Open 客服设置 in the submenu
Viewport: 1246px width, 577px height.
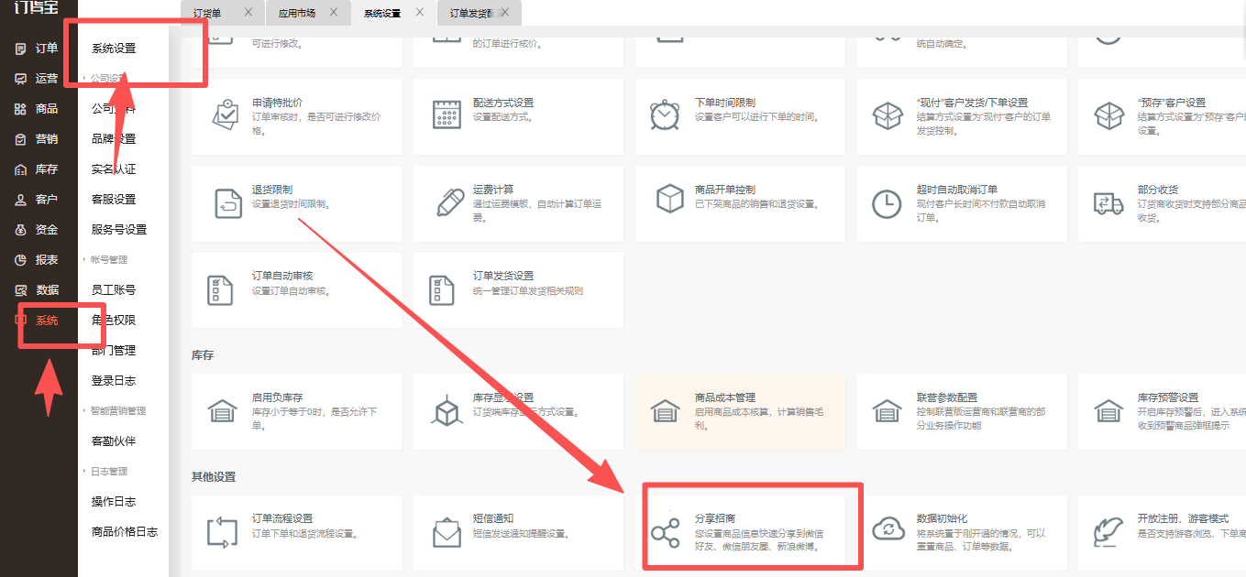pos(114,200)
